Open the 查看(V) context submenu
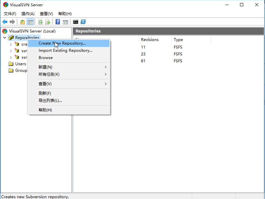Image resolution: width=265 pixels, height=199 pixels. (x=69, y=84)
